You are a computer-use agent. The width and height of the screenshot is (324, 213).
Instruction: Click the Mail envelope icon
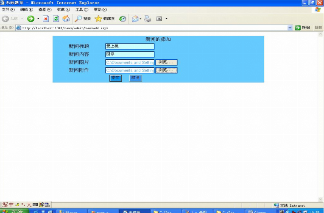(x=135, y=19)
